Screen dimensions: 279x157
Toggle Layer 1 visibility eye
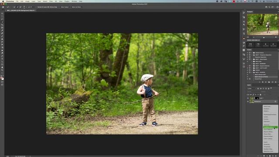(x=248, y=98)
